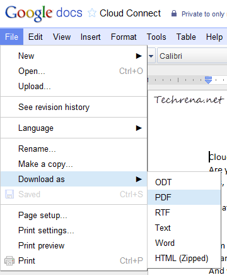227x275 pixels.
Task: Click the Cloud Connect document title
Action: pyautogui.click(x=130, y=13)
